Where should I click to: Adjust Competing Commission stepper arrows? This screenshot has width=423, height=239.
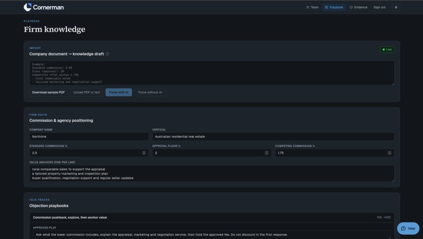[x=389, y=153]
